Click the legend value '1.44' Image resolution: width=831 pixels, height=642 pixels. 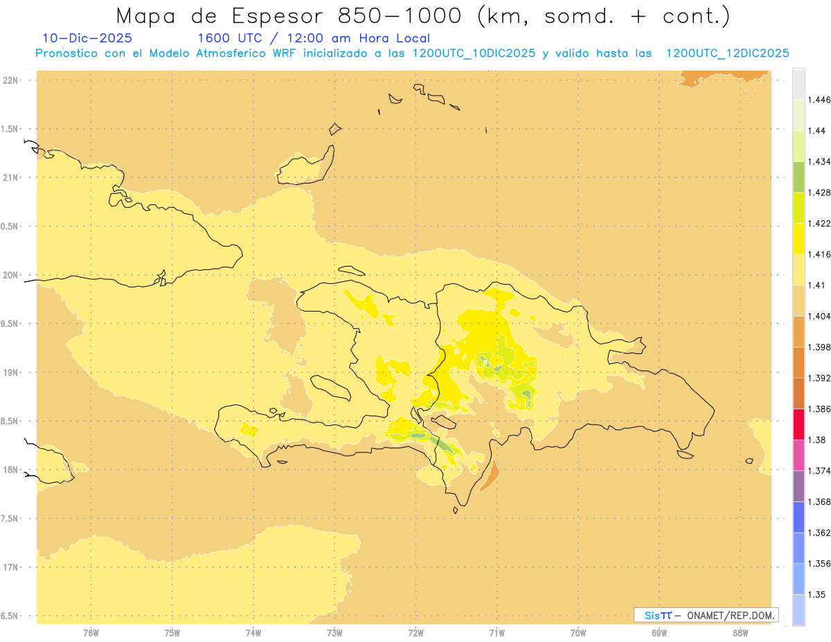coord(817,130)
